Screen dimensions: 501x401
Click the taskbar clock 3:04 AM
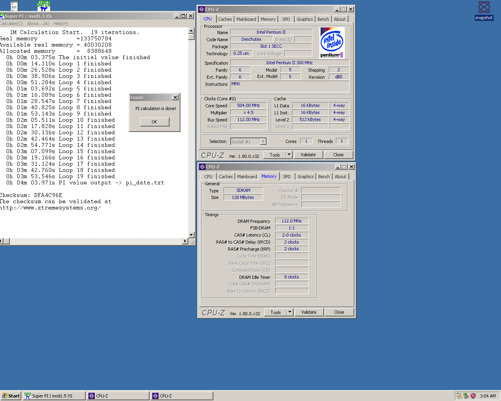(488, 396)
